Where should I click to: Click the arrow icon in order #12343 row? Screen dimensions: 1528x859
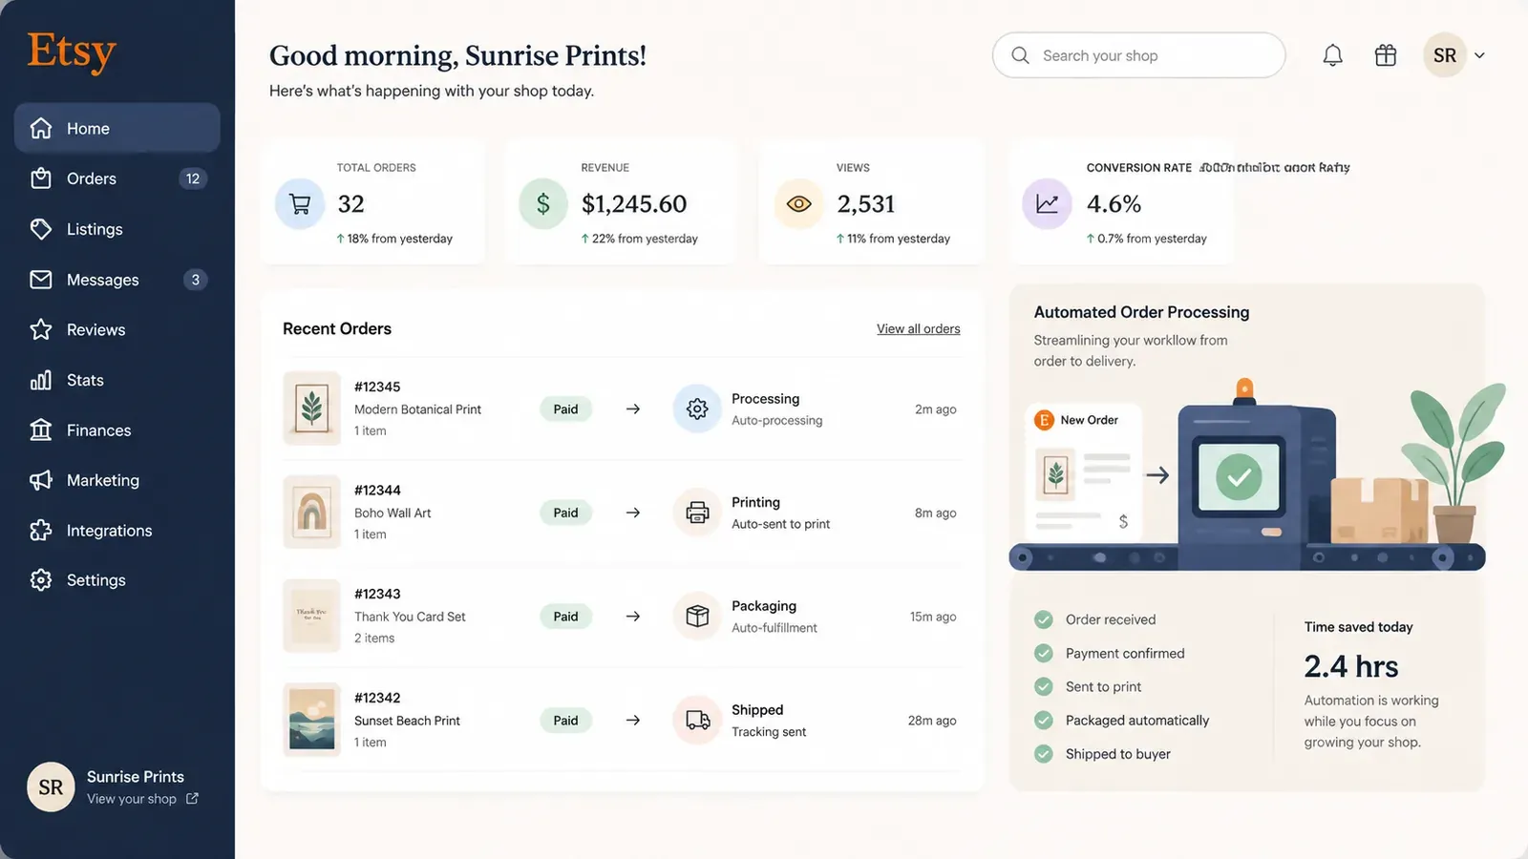[633, 617]
